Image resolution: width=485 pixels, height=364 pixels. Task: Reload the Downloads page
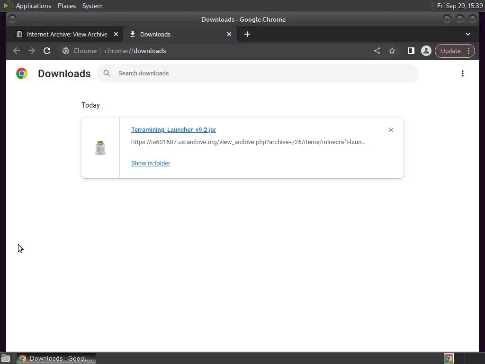coord(47,51)
